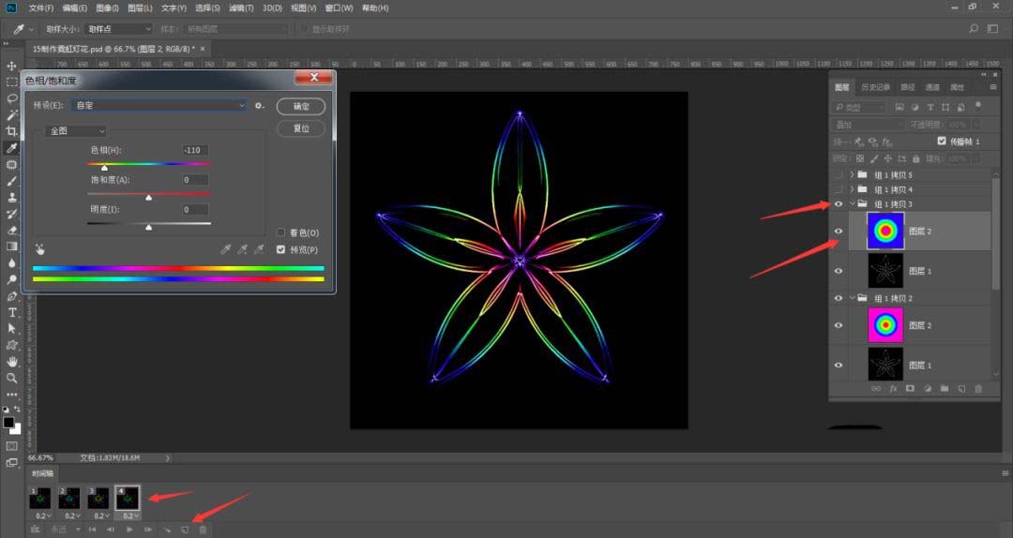The width and height of the screenshot is (1013, 538).
Task: Delete the selected timeline frame
Action: 203,530
